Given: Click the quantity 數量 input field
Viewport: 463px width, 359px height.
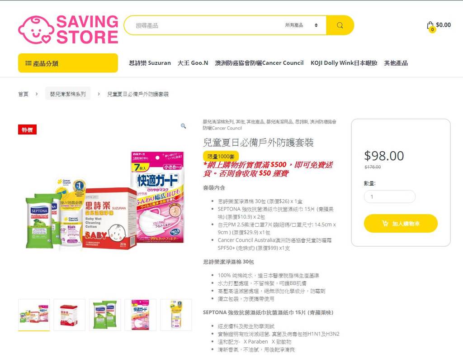Looking at the screenshot, I should pyautogui.click(x=389, y=196).
